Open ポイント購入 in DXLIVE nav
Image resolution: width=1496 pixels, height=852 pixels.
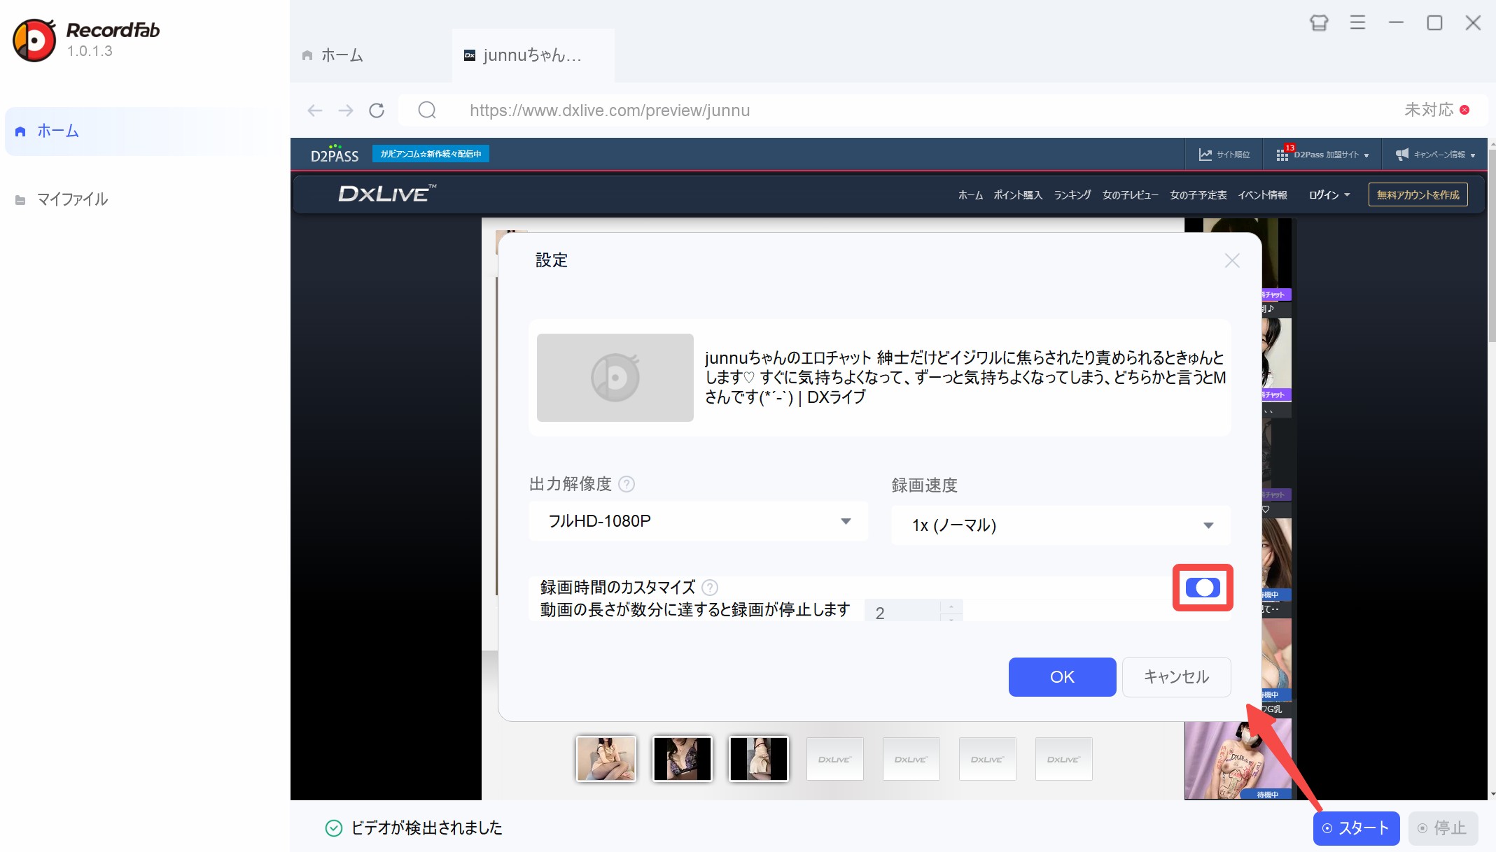tap(1018, 195)
